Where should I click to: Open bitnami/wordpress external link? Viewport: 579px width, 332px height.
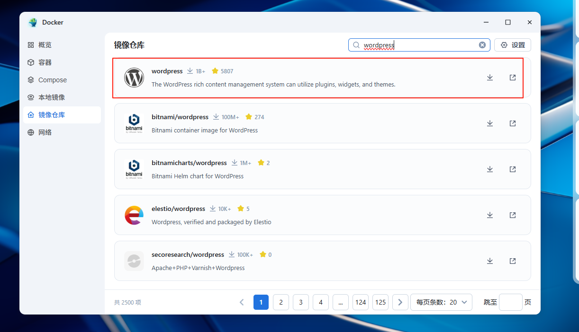coord(513,123)
